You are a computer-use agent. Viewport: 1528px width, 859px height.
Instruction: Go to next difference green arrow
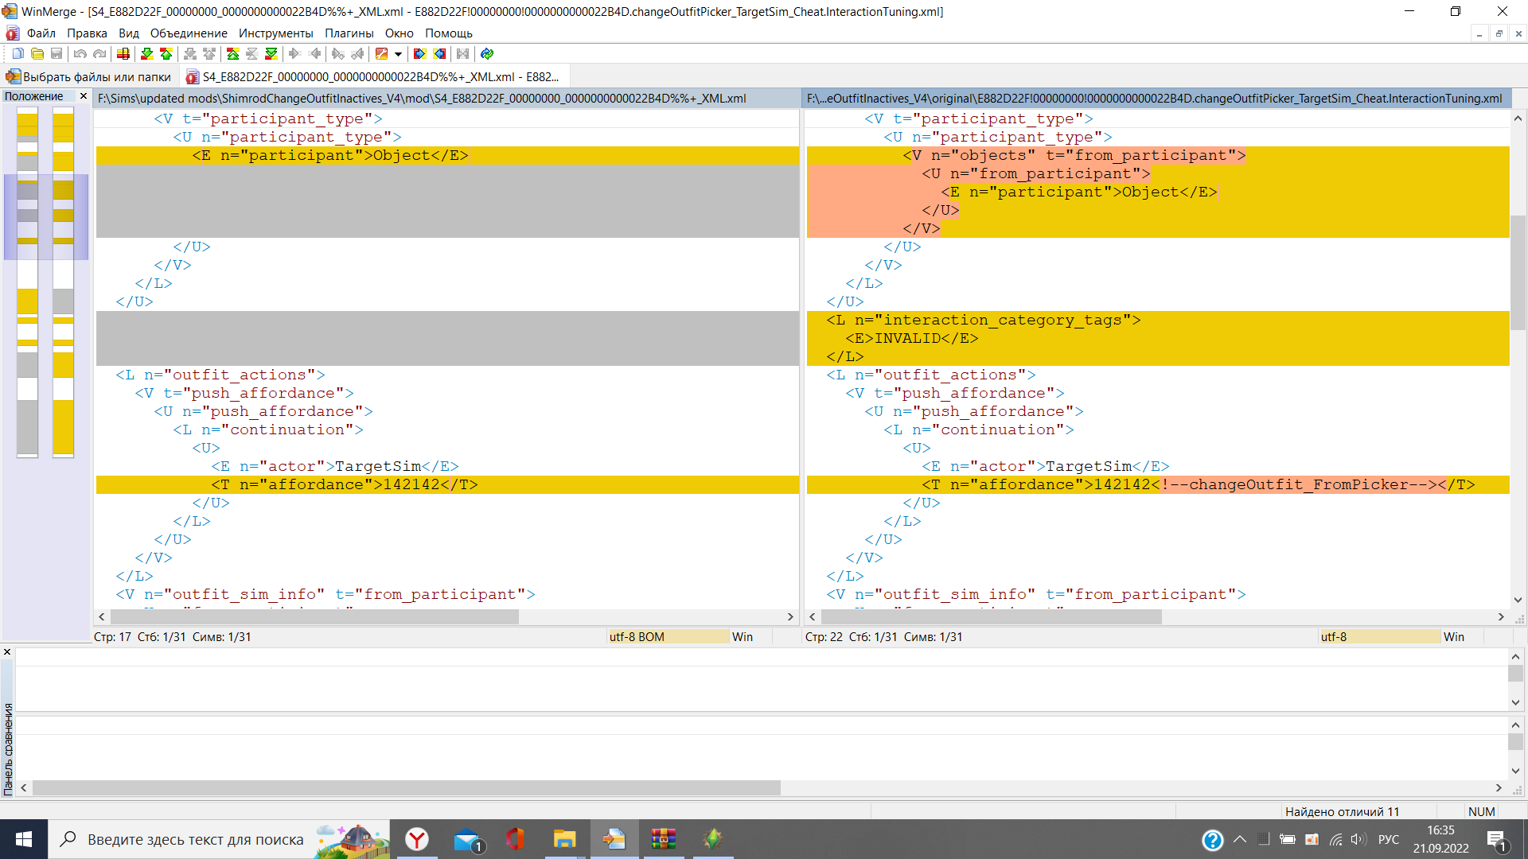pos(146,54)
